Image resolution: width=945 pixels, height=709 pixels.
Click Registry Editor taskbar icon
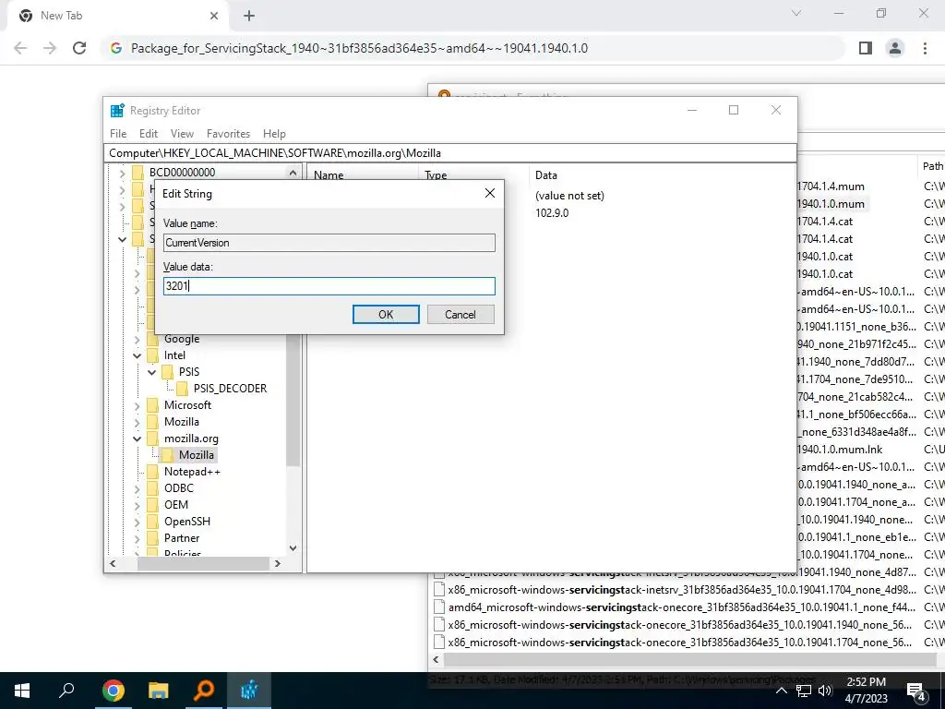[x=249, y=691]
